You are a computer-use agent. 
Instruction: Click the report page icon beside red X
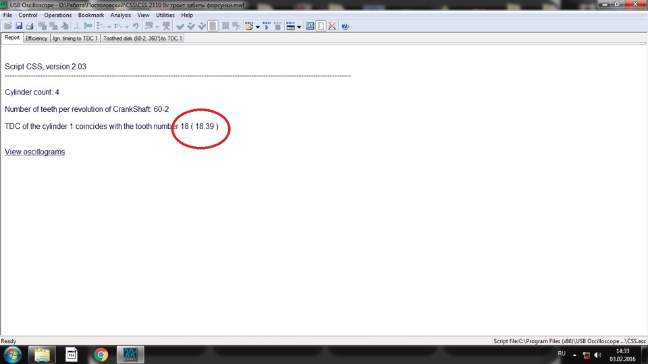(x=321, y=26)
